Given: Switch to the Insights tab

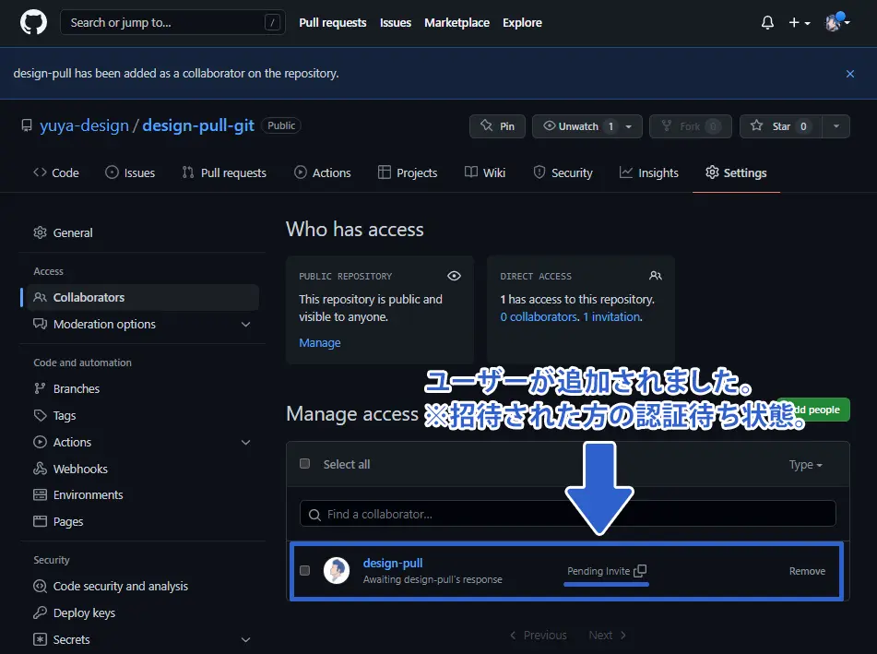Looking at the screenshot, I should click(x=649, y=172).
